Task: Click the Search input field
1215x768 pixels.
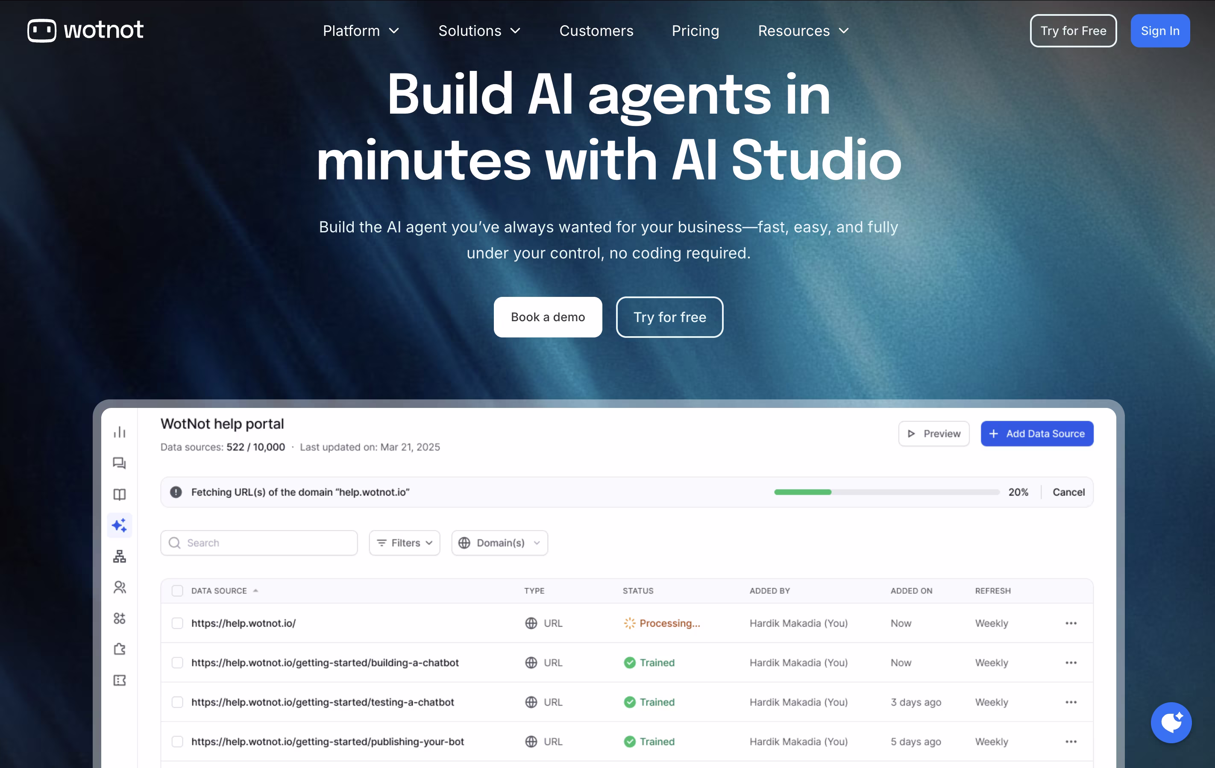Action: (259, 543)
